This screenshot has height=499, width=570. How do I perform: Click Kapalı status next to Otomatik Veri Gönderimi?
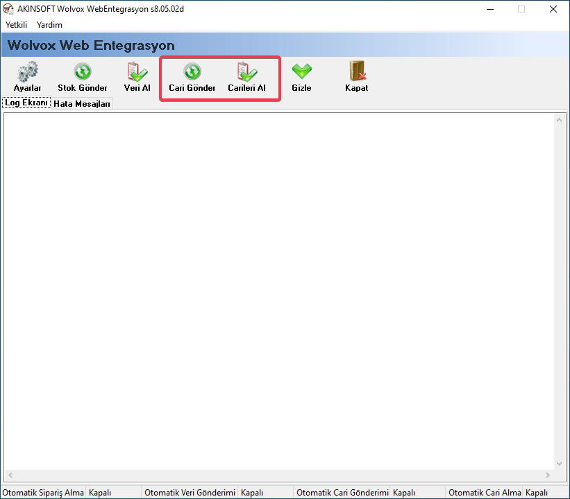tap(252, 493)
